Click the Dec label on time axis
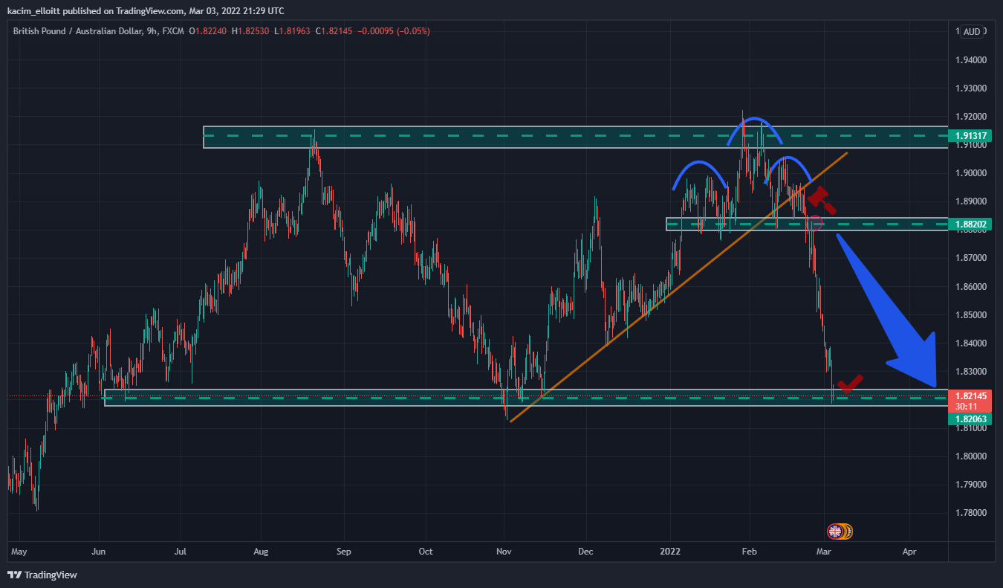1003x588 pixels. tap(586, 552)
